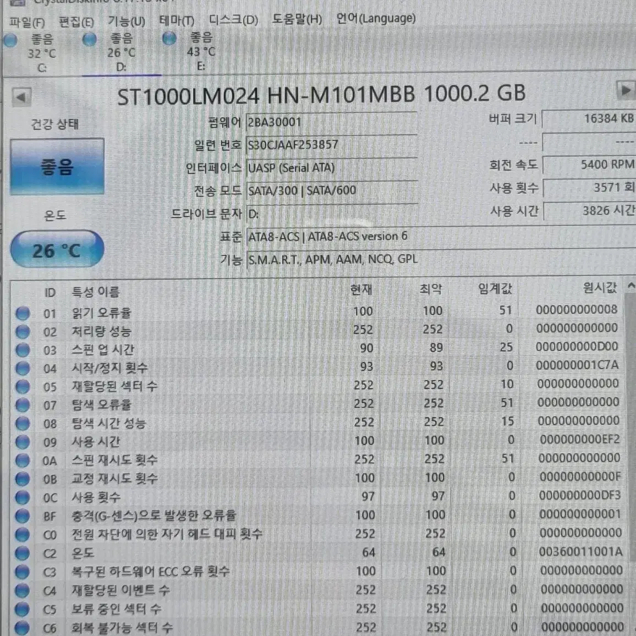This screenshot has height=636, width=636.
Task: Click the blue health orb beside D: drive 좋음
Action: (89, 40)
